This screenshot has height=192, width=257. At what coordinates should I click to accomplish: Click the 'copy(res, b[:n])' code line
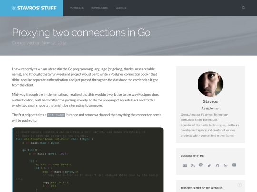[56, 183]
